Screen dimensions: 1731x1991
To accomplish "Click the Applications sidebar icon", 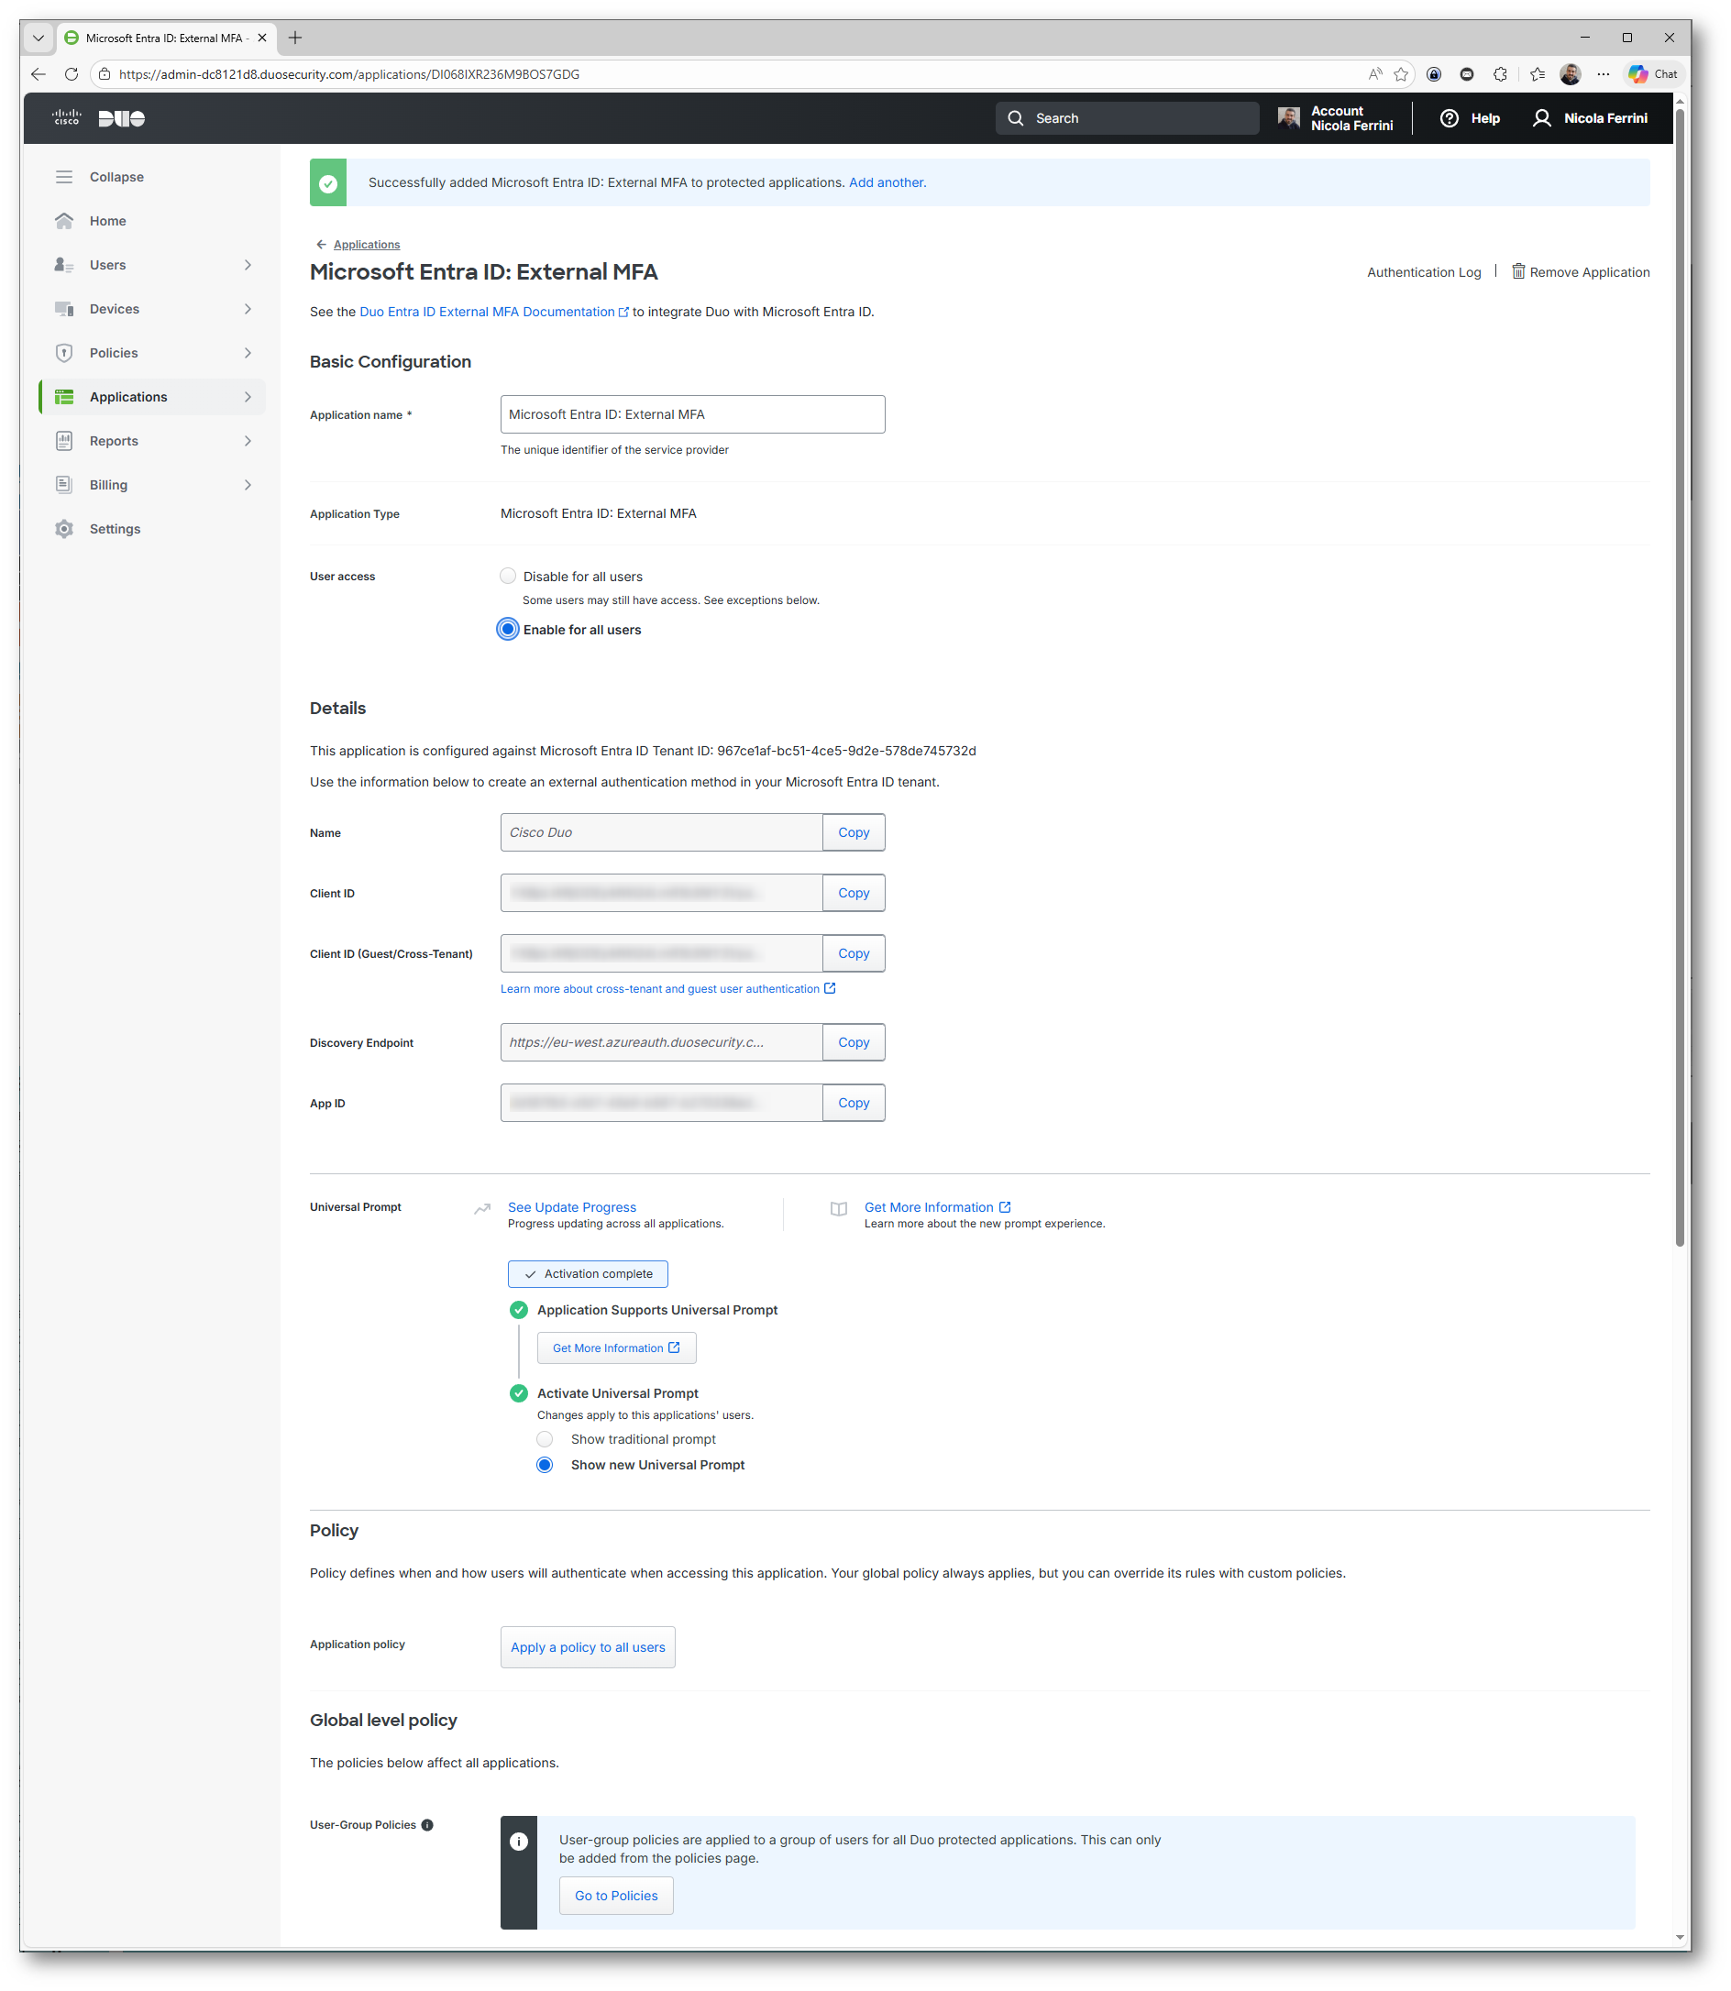I will click(x=64, y=397).
